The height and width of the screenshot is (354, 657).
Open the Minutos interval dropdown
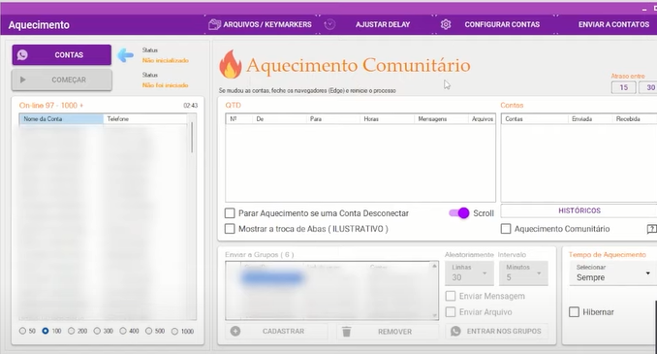pos(523,274)
